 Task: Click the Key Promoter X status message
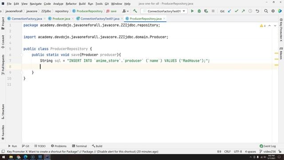coord(83,152)
